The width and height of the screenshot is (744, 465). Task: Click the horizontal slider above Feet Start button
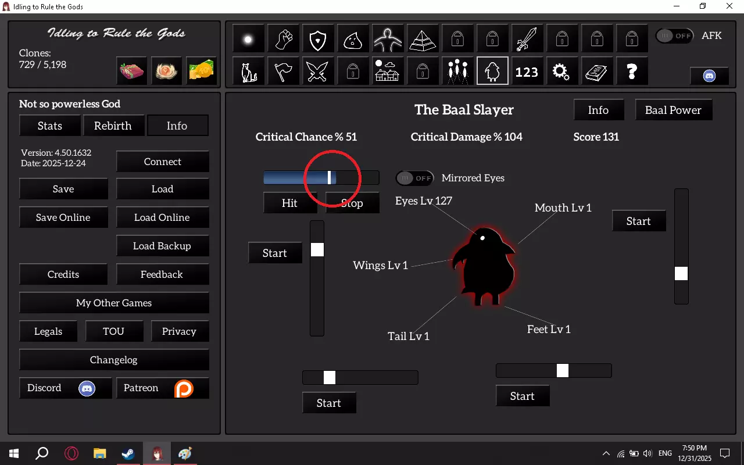coord(554,370)
